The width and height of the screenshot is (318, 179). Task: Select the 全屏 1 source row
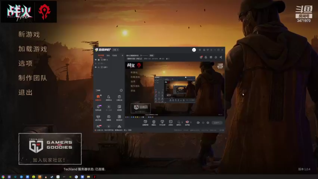point(109,67)
